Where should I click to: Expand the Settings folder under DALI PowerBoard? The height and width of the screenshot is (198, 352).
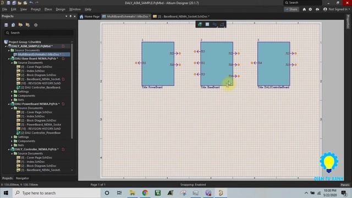[12, 137]
